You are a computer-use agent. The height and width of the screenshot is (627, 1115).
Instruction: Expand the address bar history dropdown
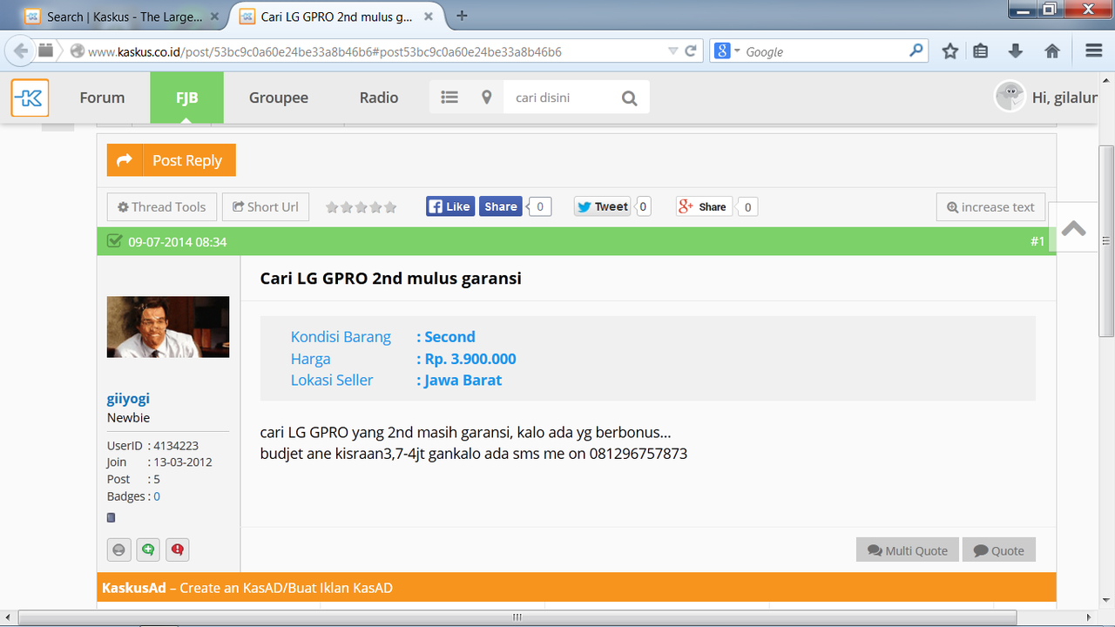pyautogui.click(x=672, y=51)
